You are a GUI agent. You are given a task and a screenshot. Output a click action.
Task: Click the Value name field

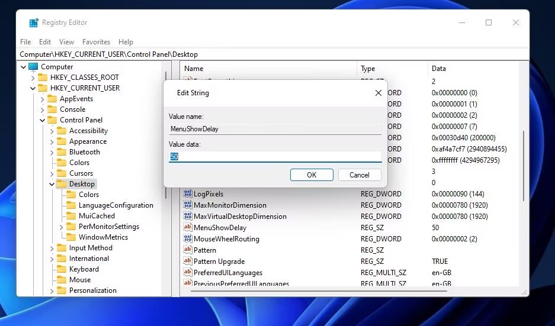[x=275, y=129]
